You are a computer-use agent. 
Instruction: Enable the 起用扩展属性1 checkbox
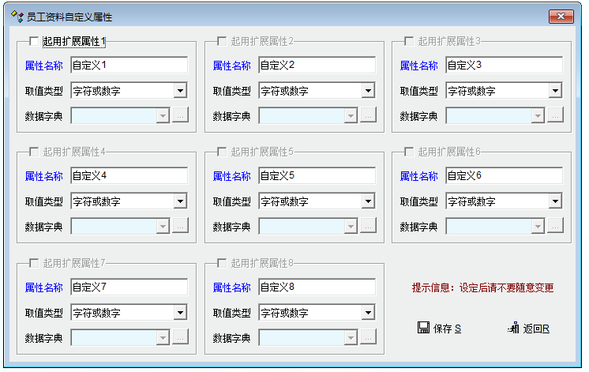click(34, 41)
